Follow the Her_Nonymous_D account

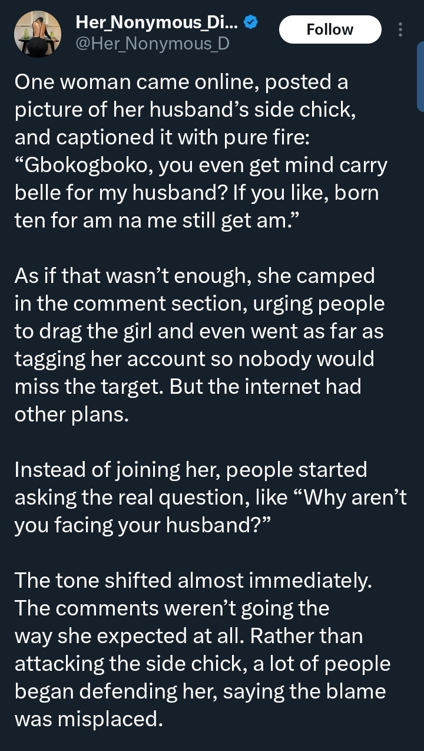330,29
